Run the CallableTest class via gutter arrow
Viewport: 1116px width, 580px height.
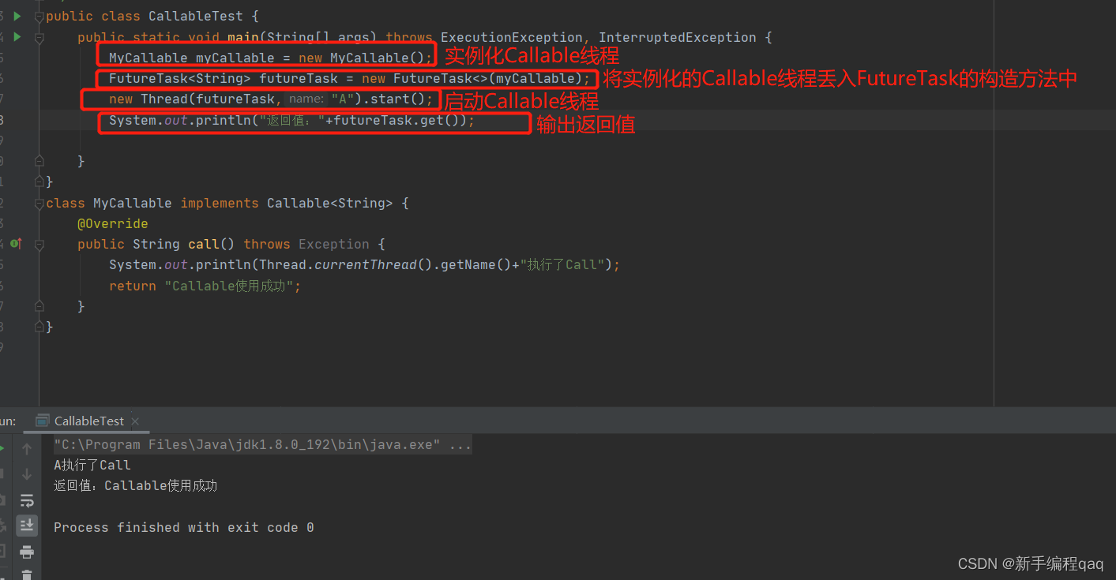point(17,16)
